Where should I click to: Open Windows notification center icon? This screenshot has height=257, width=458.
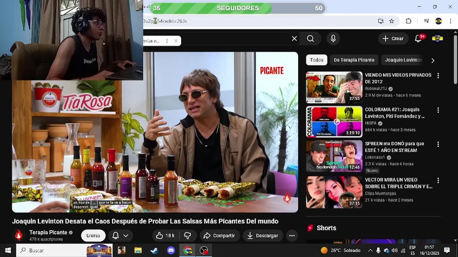447,250
